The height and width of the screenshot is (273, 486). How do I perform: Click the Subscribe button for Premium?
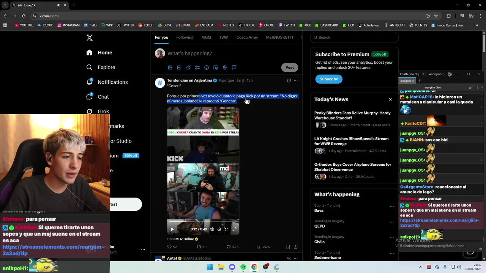click(329, 79)
